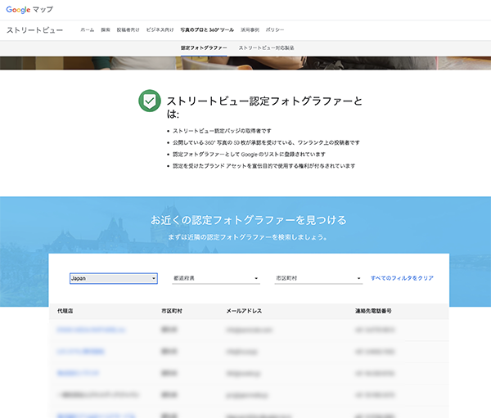Click the bullet about ストリートビュー認定バッジ
Viewport: 491px width, 418px height.
[x=222, y=131]
